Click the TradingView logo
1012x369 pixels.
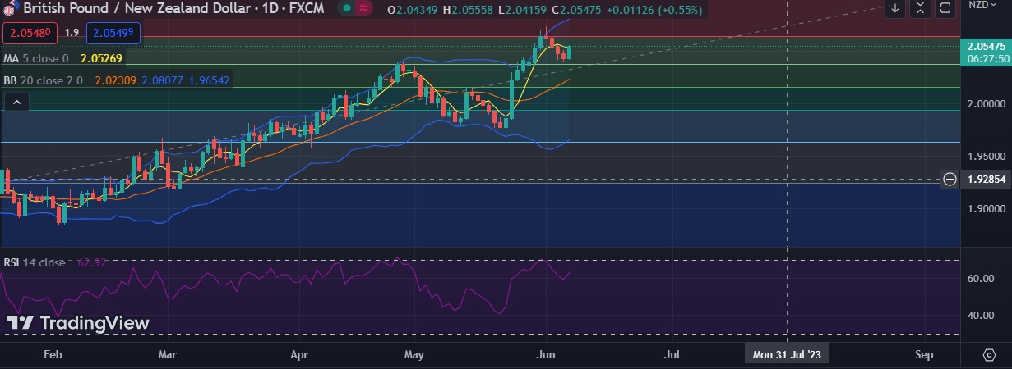(78, 323)
